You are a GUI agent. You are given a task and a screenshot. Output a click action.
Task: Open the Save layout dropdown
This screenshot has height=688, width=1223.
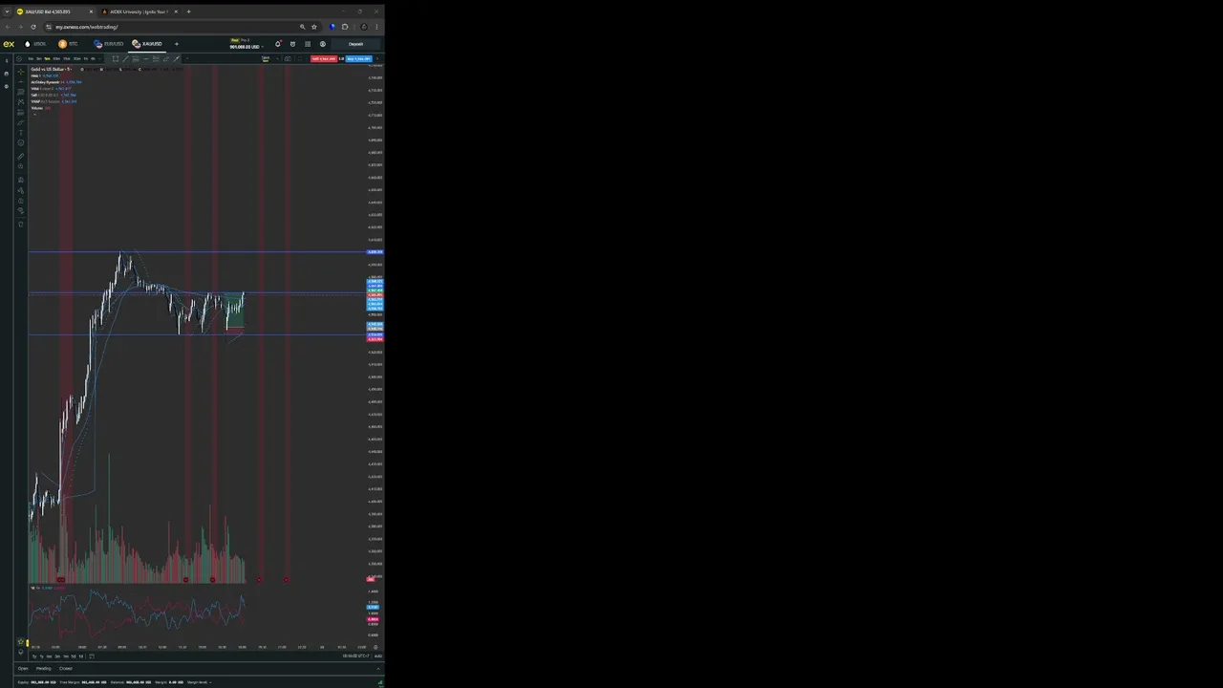[x=277, y=59]
